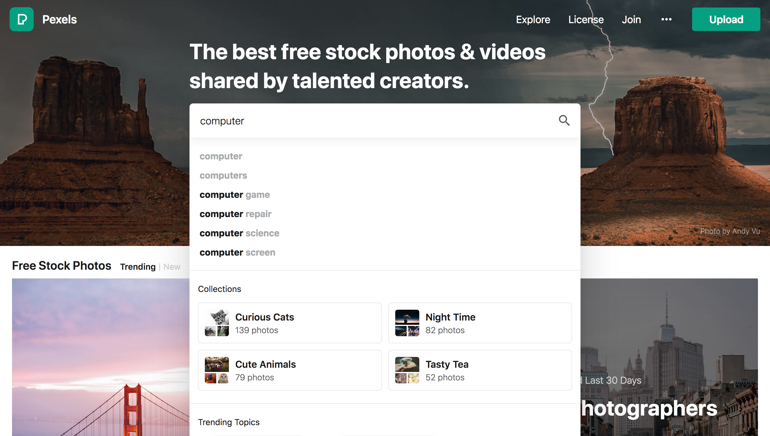Viewport: 770px width, 436px height.
Task: Open the Night Time collection card
Action: (480, 323)
